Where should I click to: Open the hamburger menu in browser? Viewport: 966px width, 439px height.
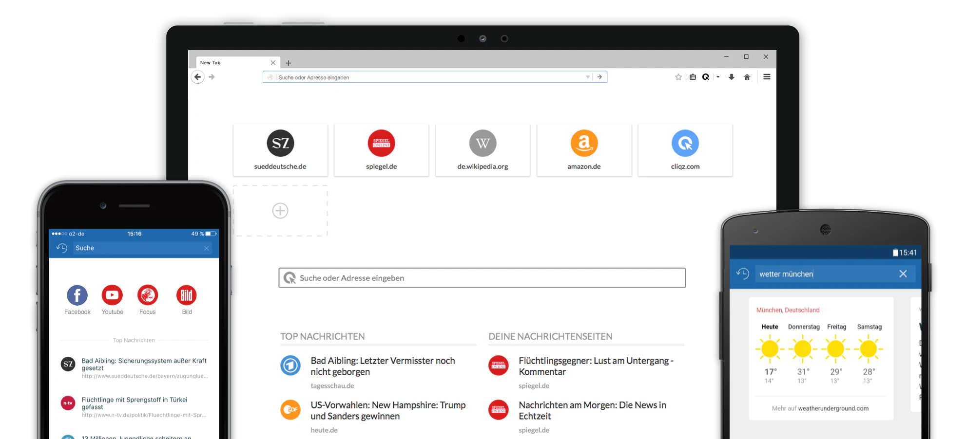click(x=767, y=77)
